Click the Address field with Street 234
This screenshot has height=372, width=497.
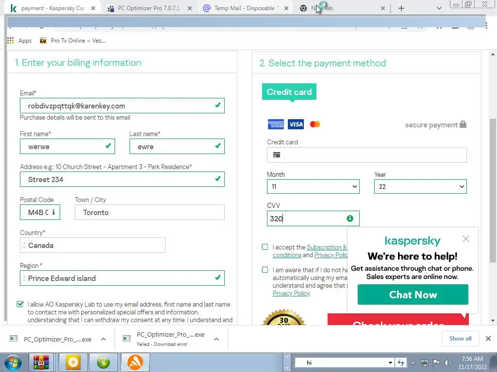122,179
